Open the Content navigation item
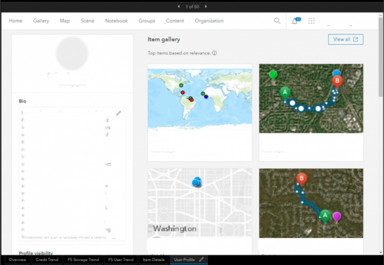Viewport: 384px width, 265px height. tap(175, 21)
